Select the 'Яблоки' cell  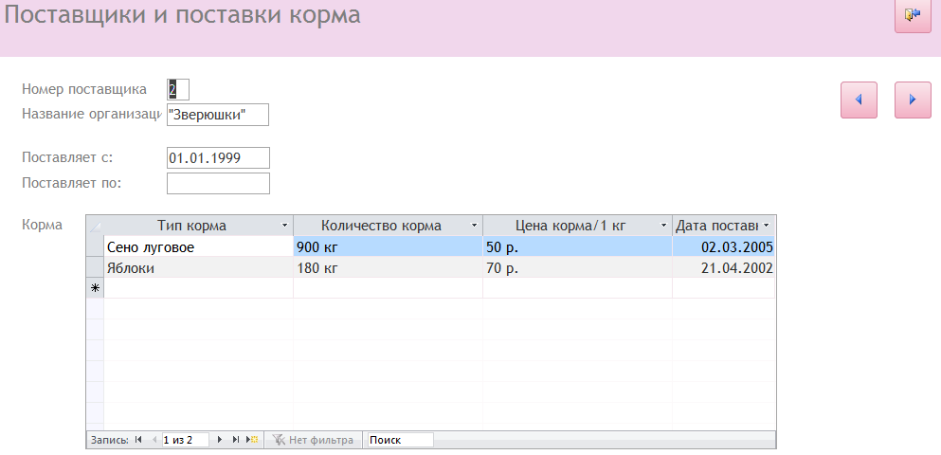(199, 267)
